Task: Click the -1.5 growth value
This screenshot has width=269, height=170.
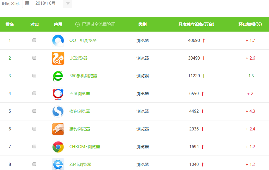Action: [250, 76]
